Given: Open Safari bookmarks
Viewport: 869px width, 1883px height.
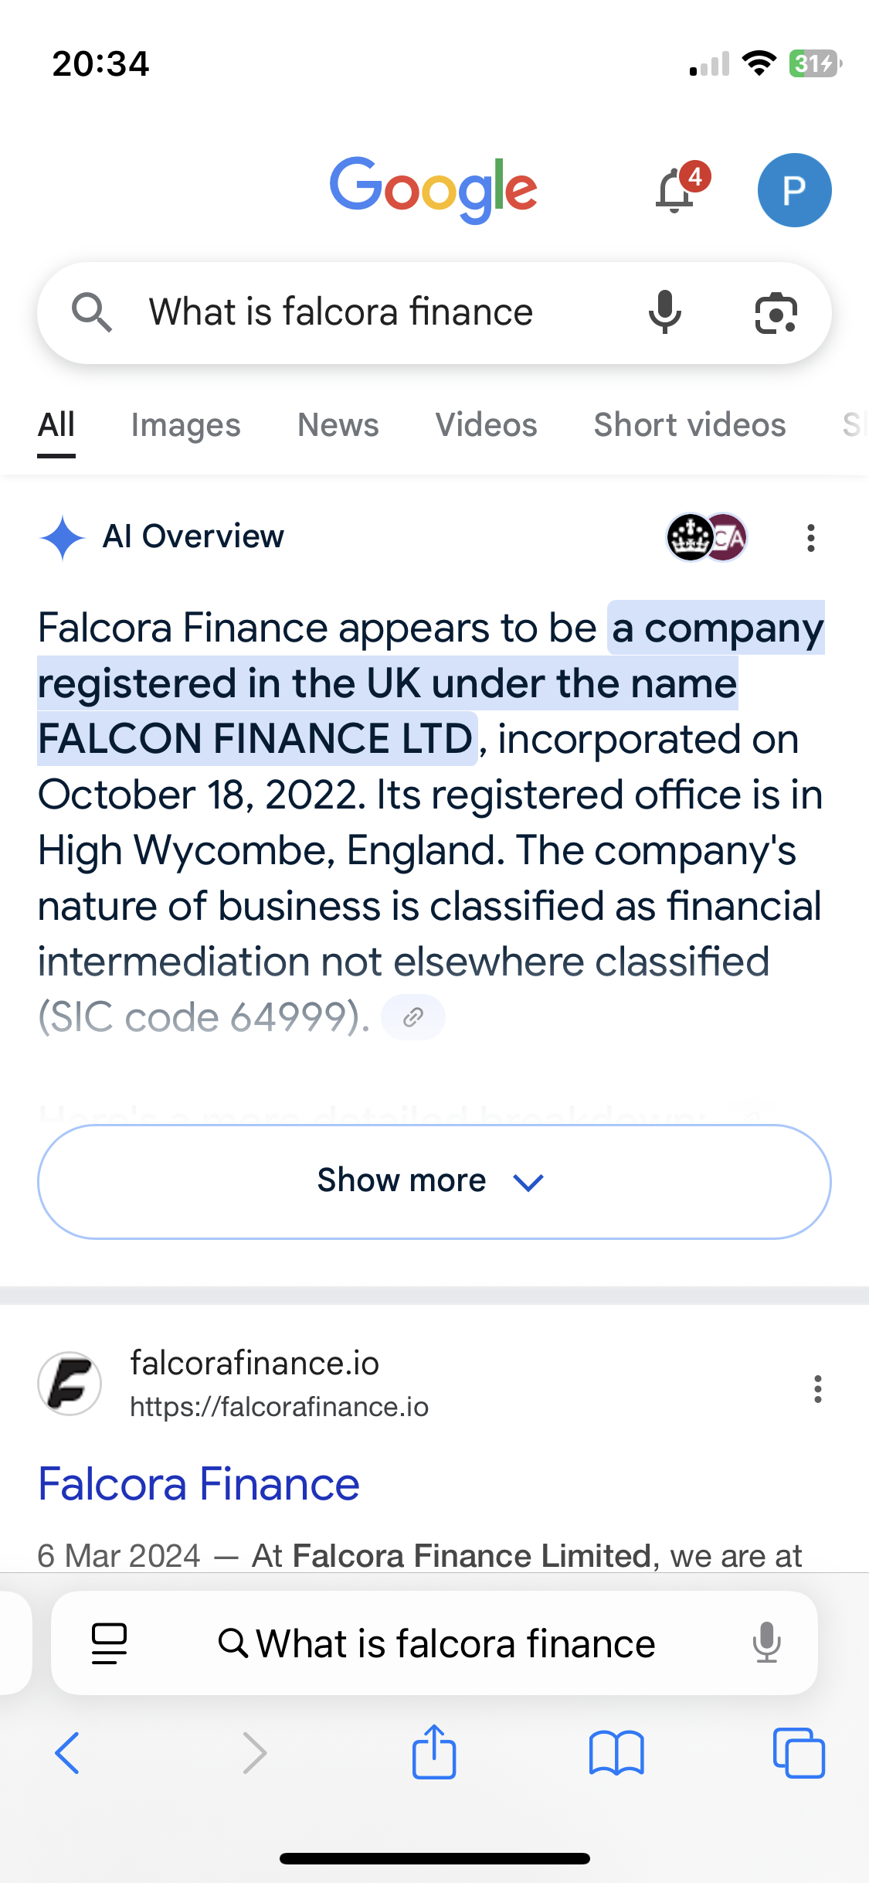Looking at the screenshot, I should tap(616, 1752).
